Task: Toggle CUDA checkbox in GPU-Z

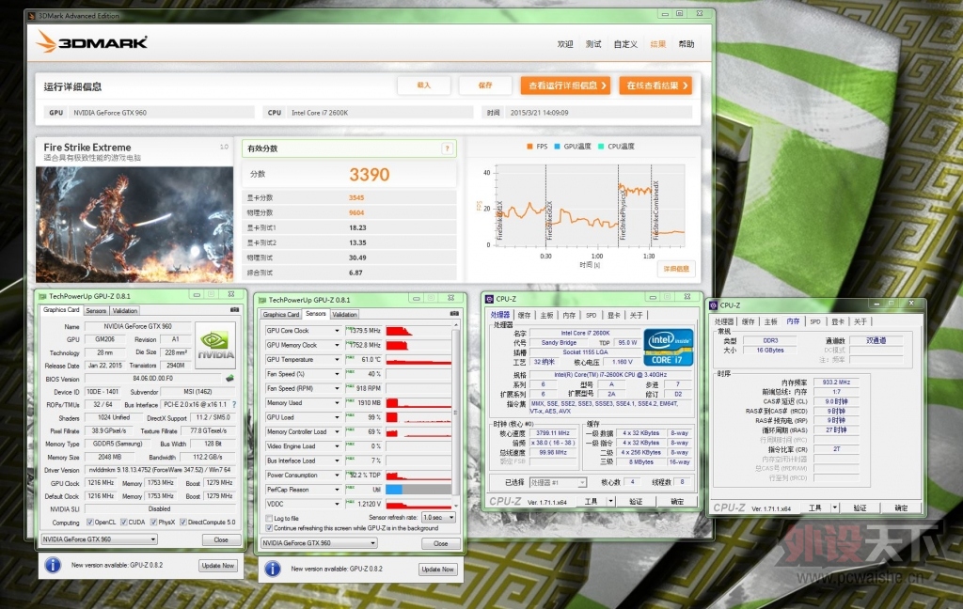Action: coord(123,523)
